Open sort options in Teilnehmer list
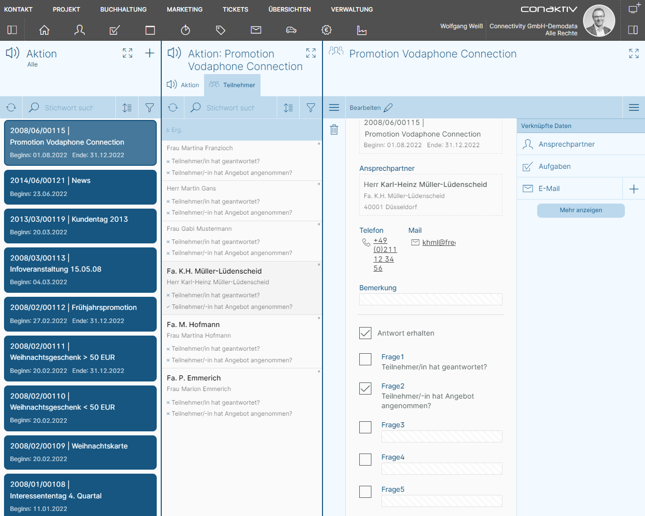 click(288, 107)
